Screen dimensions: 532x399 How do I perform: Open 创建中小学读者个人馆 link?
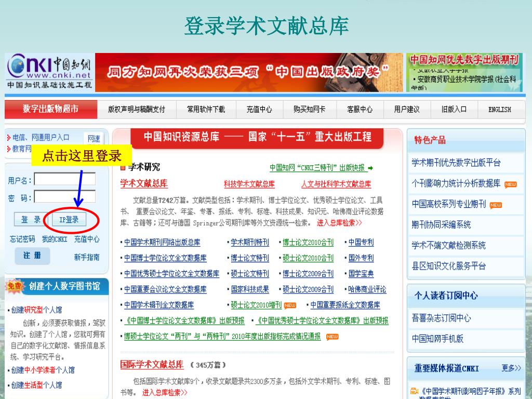point(43,370)
